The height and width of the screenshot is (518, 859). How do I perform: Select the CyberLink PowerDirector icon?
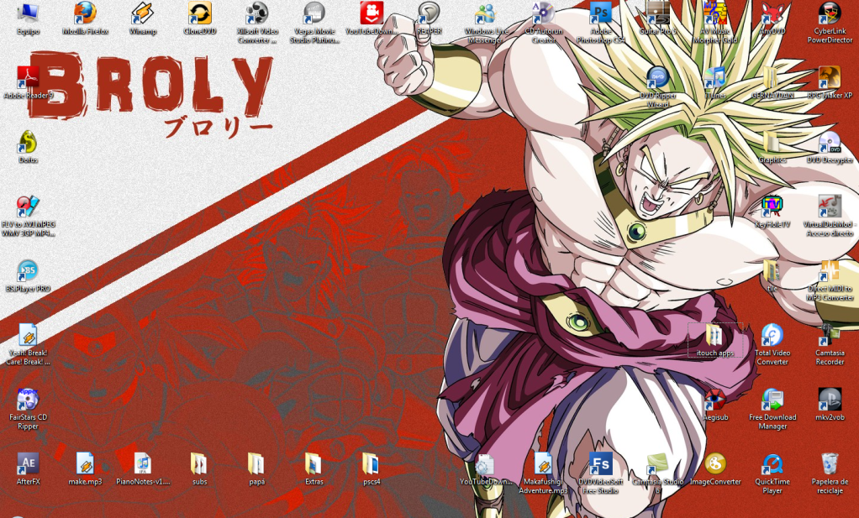pos(829,14)
